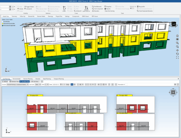
Task: Click Unhide All in the Visibility group
Action: pos(28,9)
